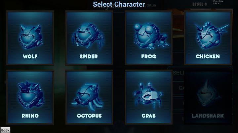Click the OCTOPUS name label
Viewport: 238px width, 133px height.
(89, 116)
